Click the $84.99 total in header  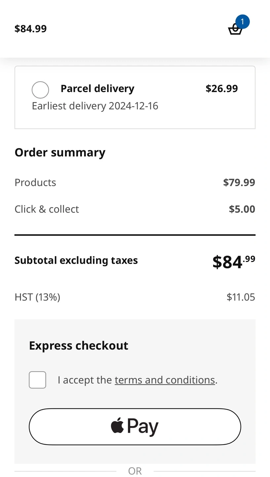31,28
